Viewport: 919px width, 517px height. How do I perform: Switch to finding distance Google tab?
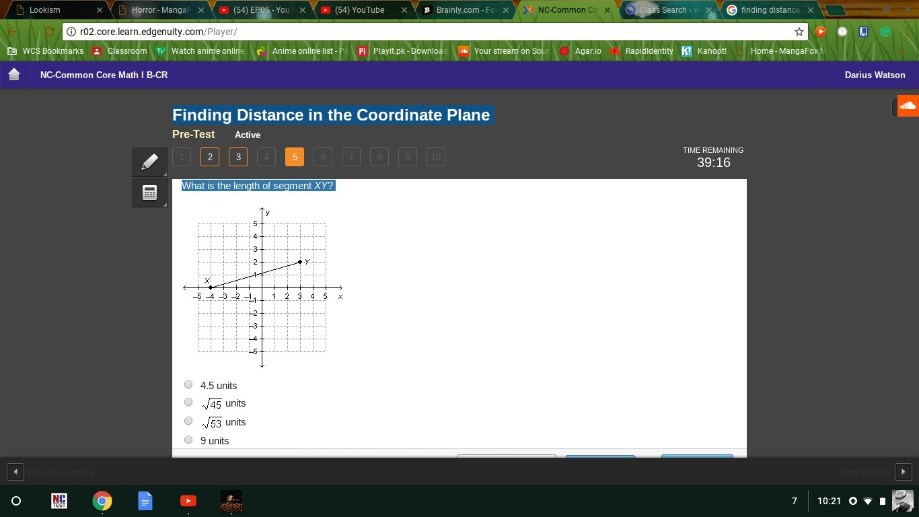point(770,10)
